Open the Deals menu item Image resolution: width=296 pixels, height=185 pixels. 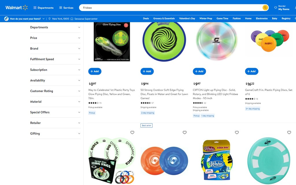(x=146, y=18)
